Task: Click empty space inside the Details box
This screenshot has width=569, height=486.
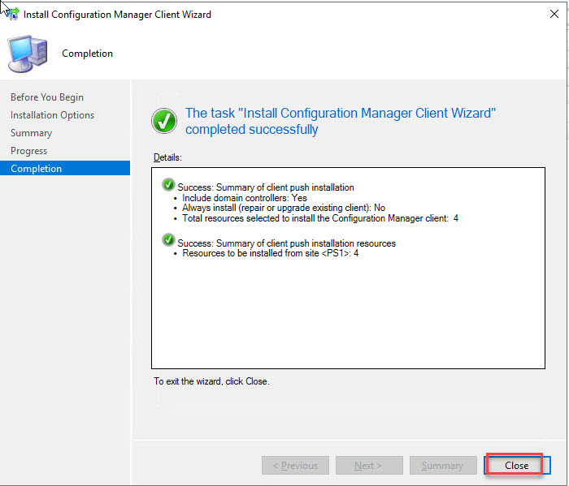Action: pyautogui.click(x=347, y=316)
